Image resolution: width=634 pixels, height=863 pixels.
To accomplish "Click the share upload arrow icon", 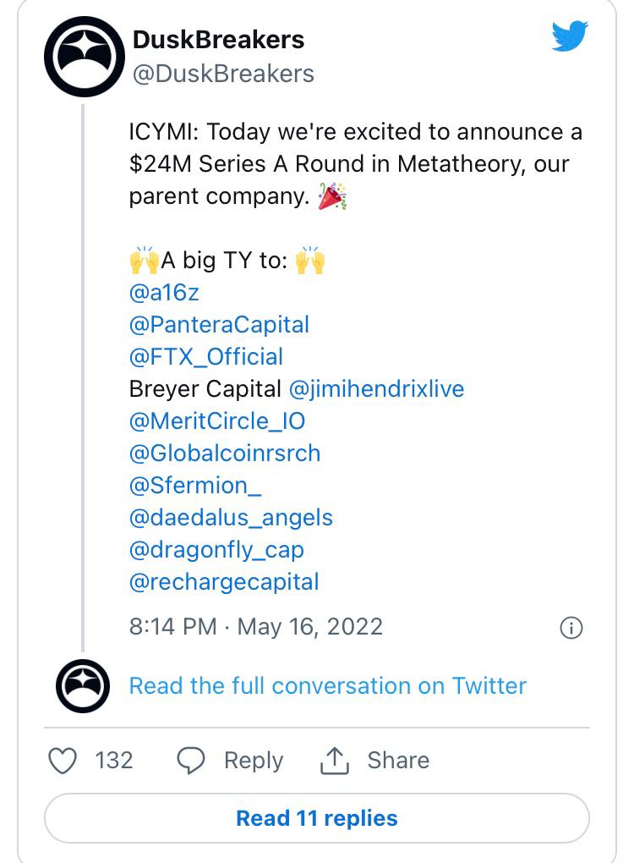I will [x=334, y=761].
